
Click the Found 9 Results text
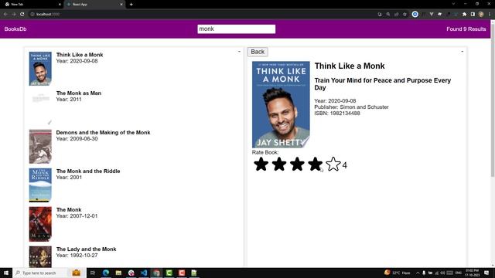[x=466, y=29]
